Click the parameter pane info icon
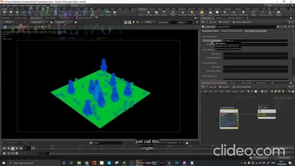Screen dimensions: 295x166 tap(289, 27)
